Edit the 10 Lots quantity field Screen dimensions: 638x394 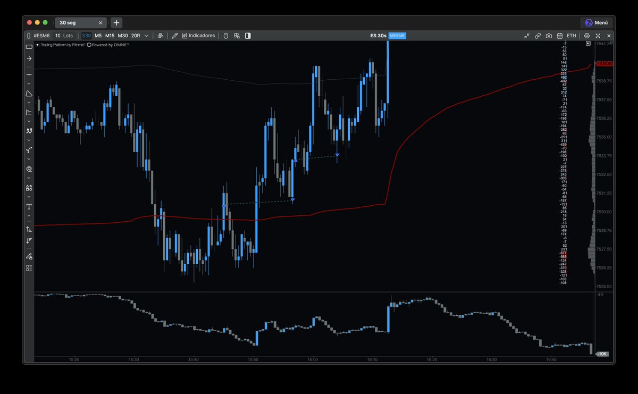click(64, 36)
